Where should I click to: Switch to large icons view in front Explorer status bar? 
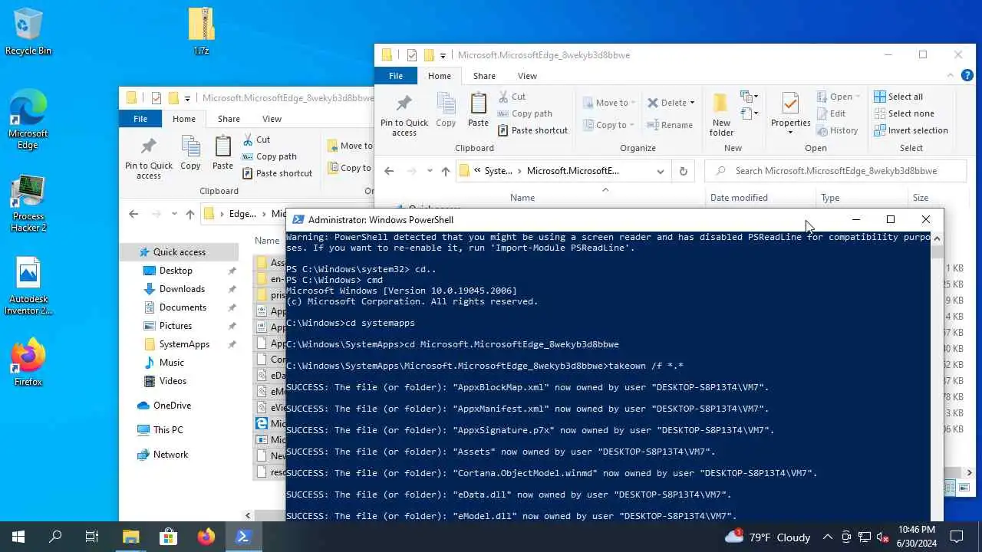(x=965, y=488)
